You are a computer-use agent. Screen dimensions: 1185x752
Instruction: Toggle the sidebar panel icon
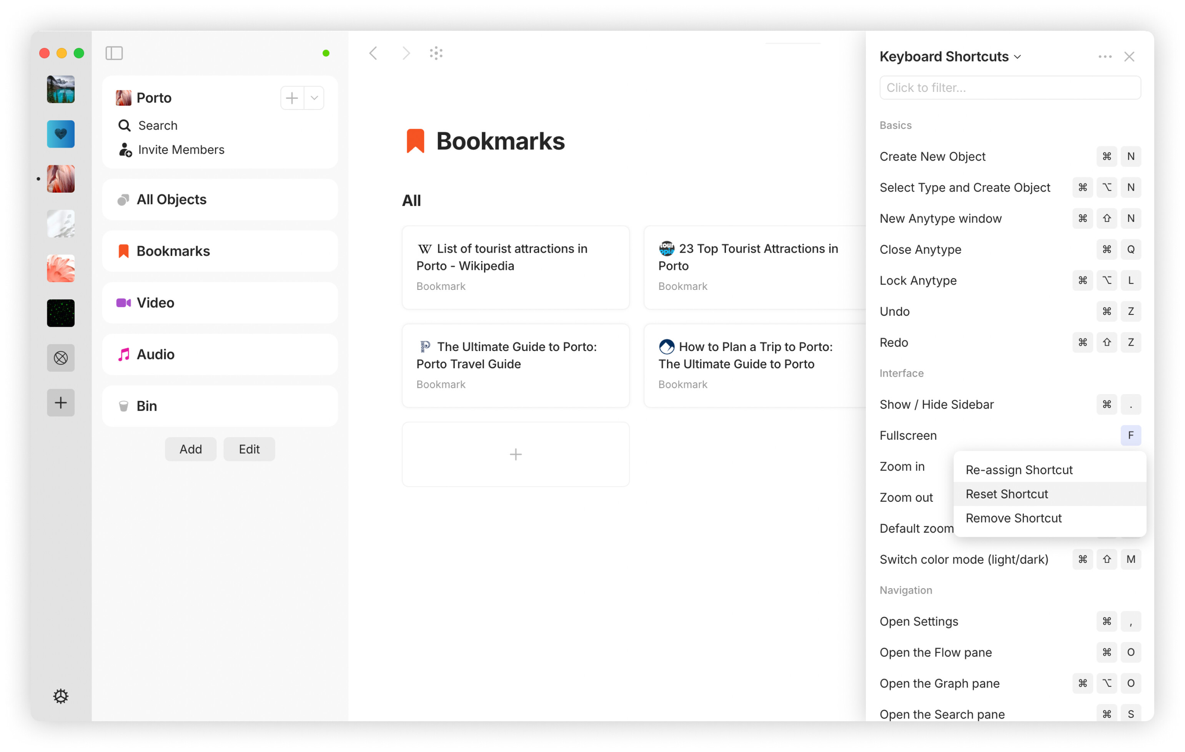[x=114, y=53]
